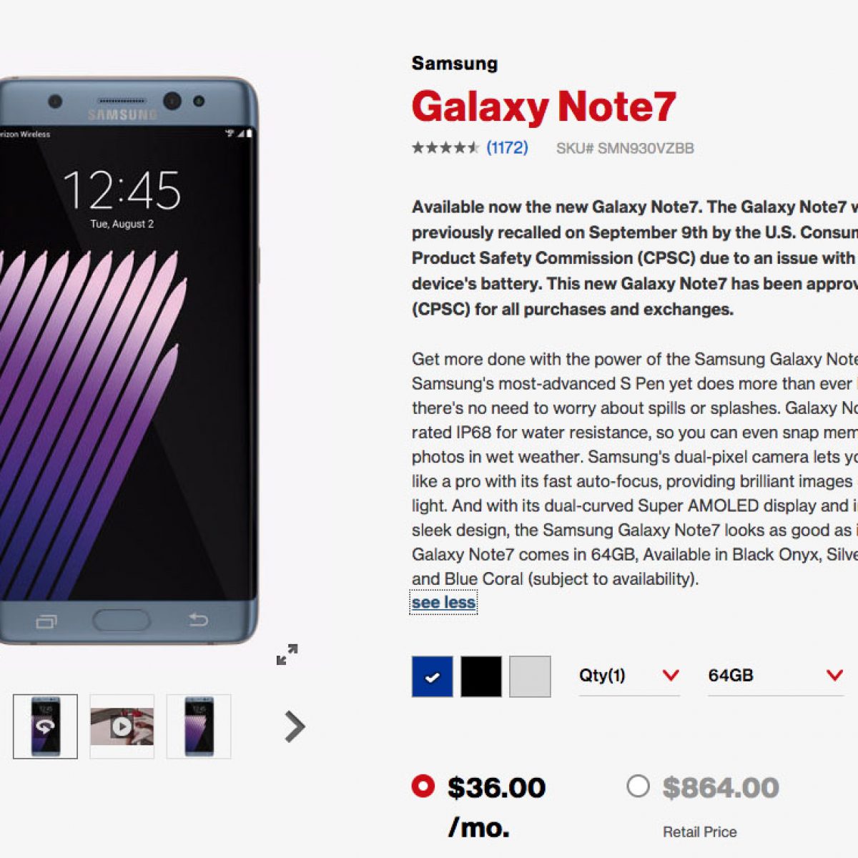Open the Qty(1) quantity dropdown
858x858 pixels.
click(628, 676)
